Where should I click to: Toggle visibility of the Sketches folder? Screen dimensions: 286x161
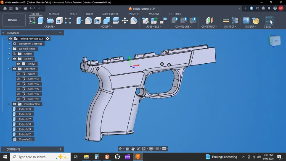[15, 69]
